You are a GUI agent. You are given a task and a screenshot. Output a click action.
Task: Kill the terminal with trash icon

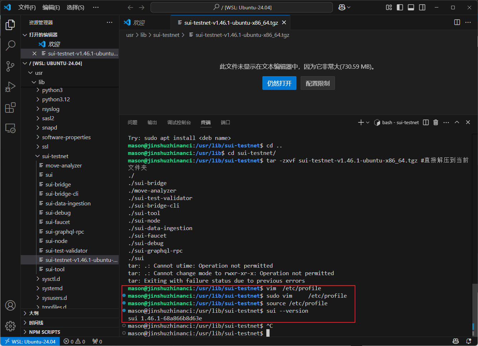click(436, 122)
